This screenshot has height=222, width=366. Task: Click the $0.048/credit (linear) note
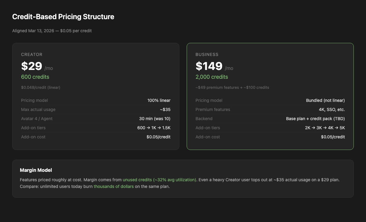41,87
